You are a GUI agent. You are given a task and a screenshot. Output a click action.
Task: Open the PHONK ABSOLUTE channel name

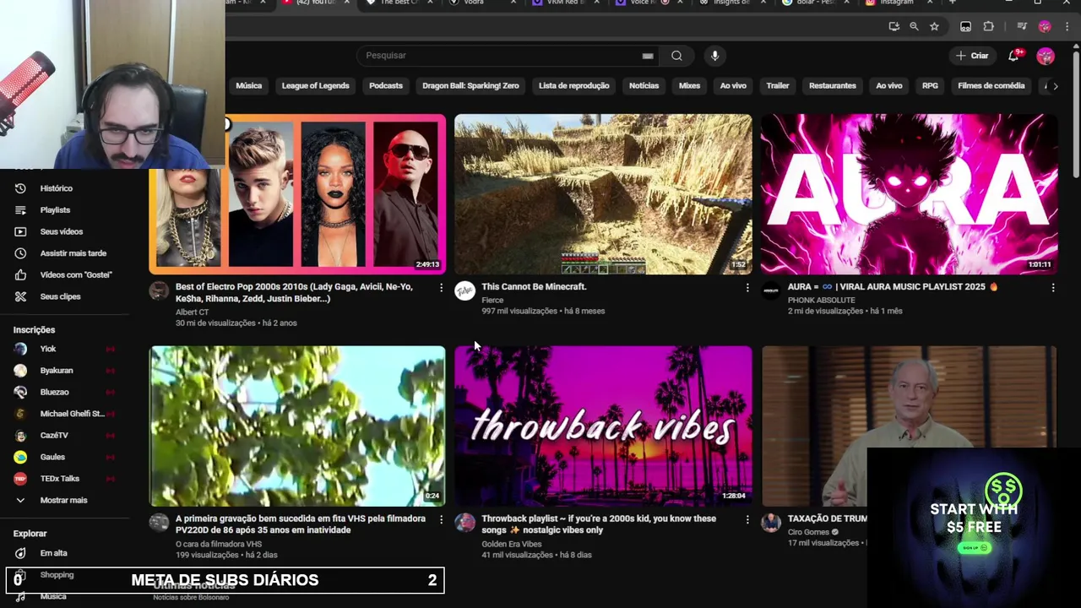pos(821,301)
